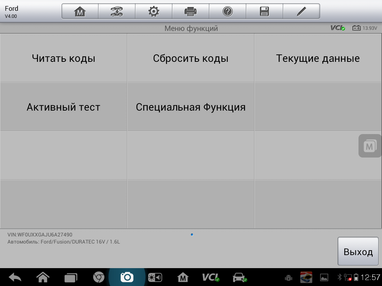Tap the vehicle swap icon in the toolbar
Image resolution: width=382 pixels, height=286 pixels.
point(117,12)
